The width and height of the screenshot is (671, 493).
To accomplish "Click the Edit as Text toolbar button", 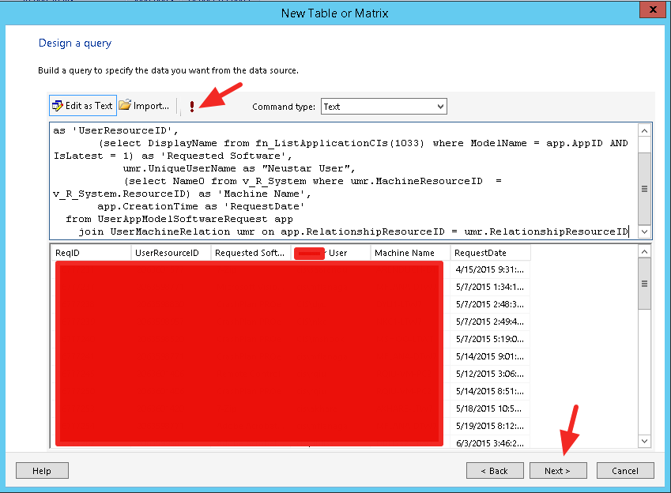I will pos(83,106).
